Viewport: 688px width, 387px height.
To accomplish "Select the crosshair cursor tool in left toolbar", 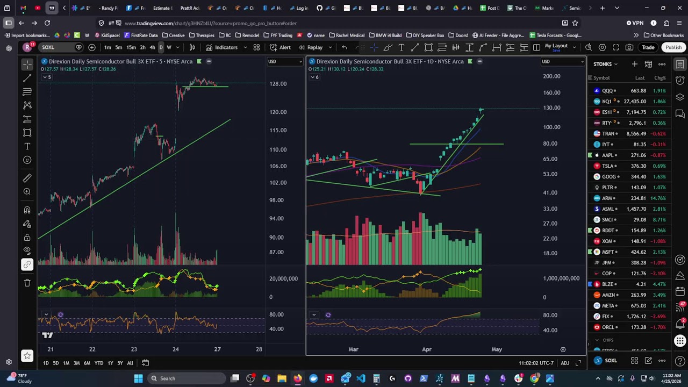I will pyautogui.click(x=27, y=64).
